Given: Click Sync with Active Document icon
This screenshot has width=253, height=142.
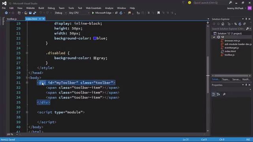Looking at the screenshot, I should 236,24.
